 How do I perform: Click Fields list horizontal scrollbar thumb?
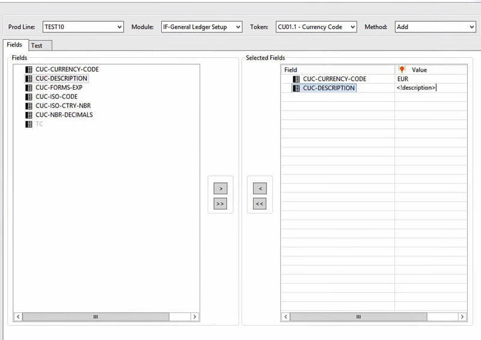pos(96,317)
